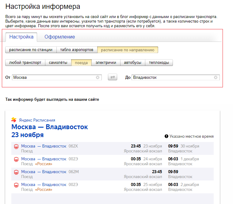Choose 'поезда' transport type
The width and height of the screenshot is (233, 204).
click(81, 63)
